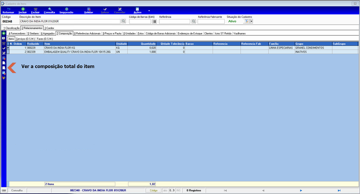Image resolution: width=360 pixels, height=194 pixels.
Task: Click the Código button in status bar
Action: (x=154, y=190)
